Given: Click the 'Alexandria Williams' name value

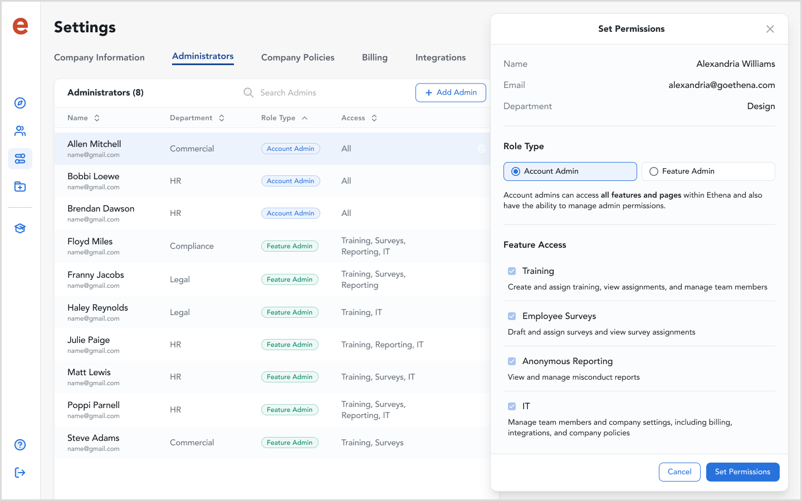Looking at the screenshot, I should pyautogui.click(x=736, y=64).
